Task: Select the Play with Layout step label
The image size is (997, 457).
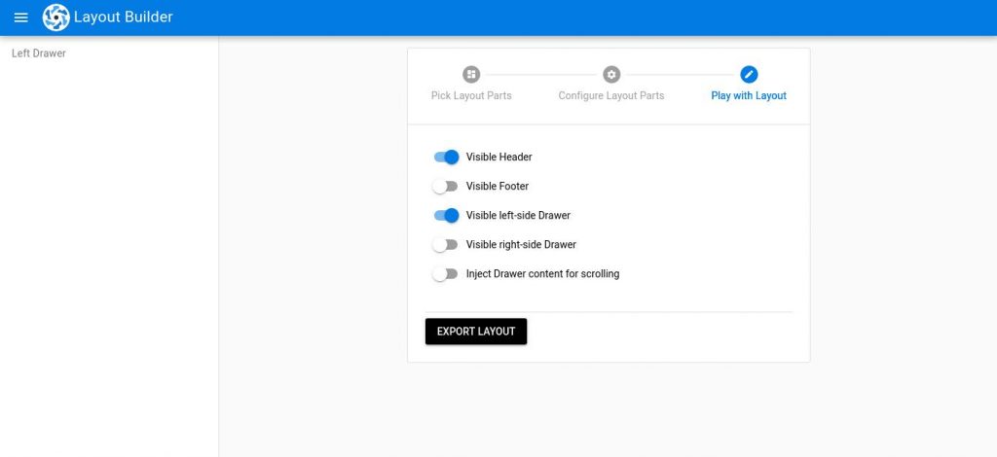Action: [749, 96]
